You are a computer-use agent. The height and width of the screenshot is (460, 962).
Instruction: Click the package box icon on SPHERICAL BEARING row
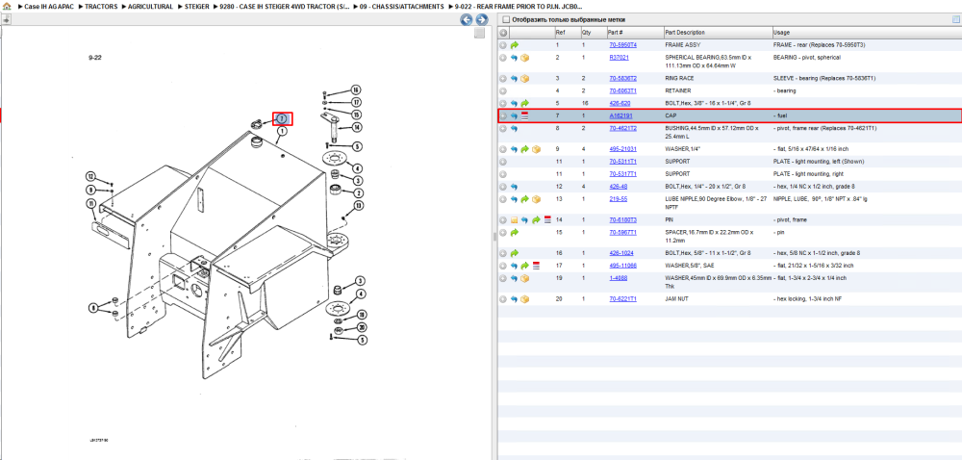pos(525,58)
